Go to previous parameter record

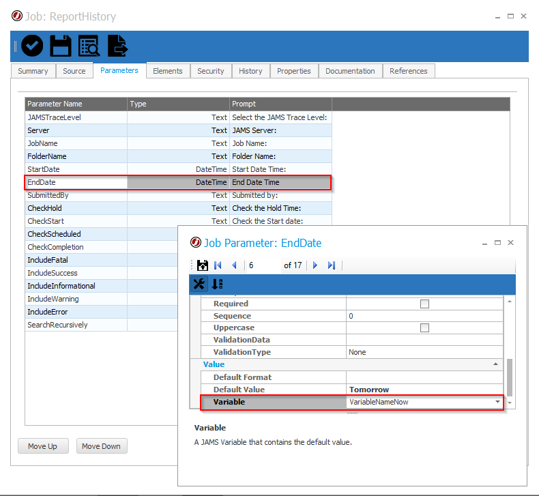coord(235,265)
